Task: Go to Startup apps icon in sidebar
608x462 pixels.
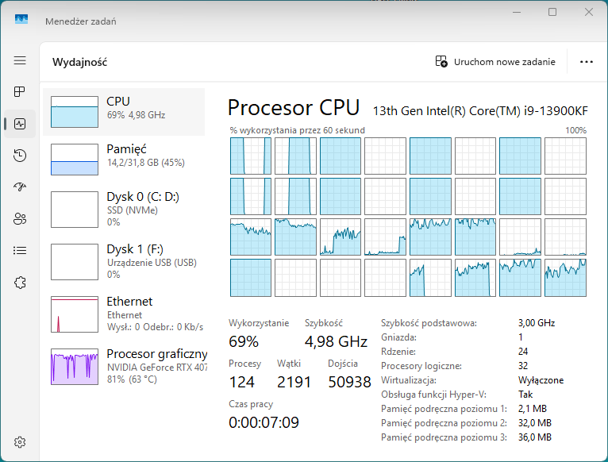Action: 20,187
